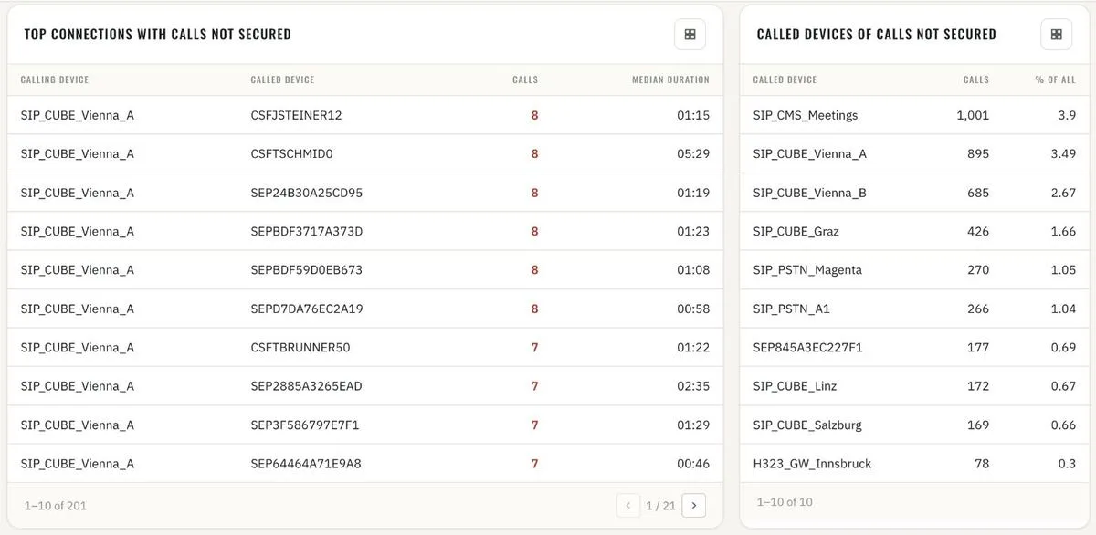1096x535 pixels.
Task: Open grid view icon in Called Devices panel
Action: [1056, 35]
